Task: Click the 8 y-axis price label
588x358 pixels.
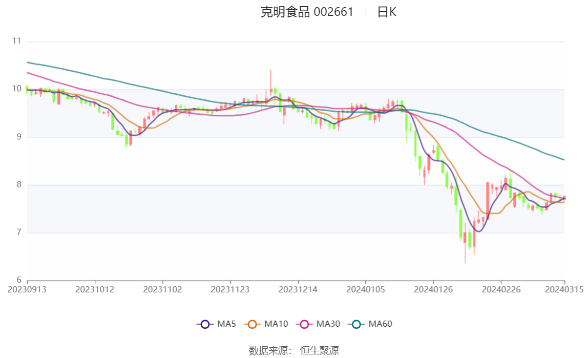Action: tap(19, 184)
